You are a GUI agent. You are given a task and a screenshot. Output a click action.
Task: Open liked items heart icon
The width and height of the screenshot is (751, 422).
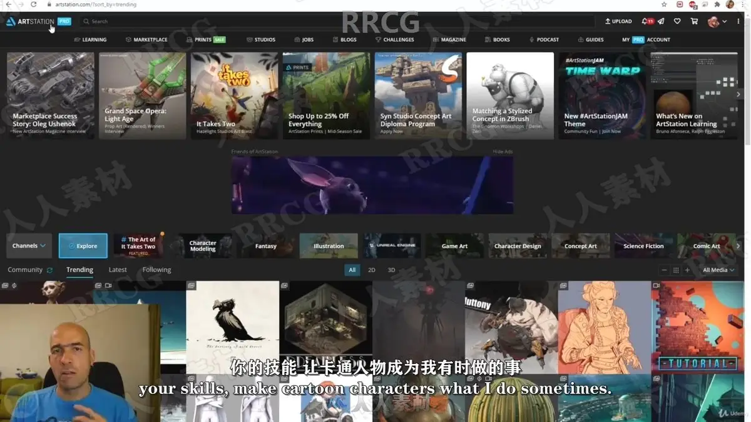tap(677, 21)
